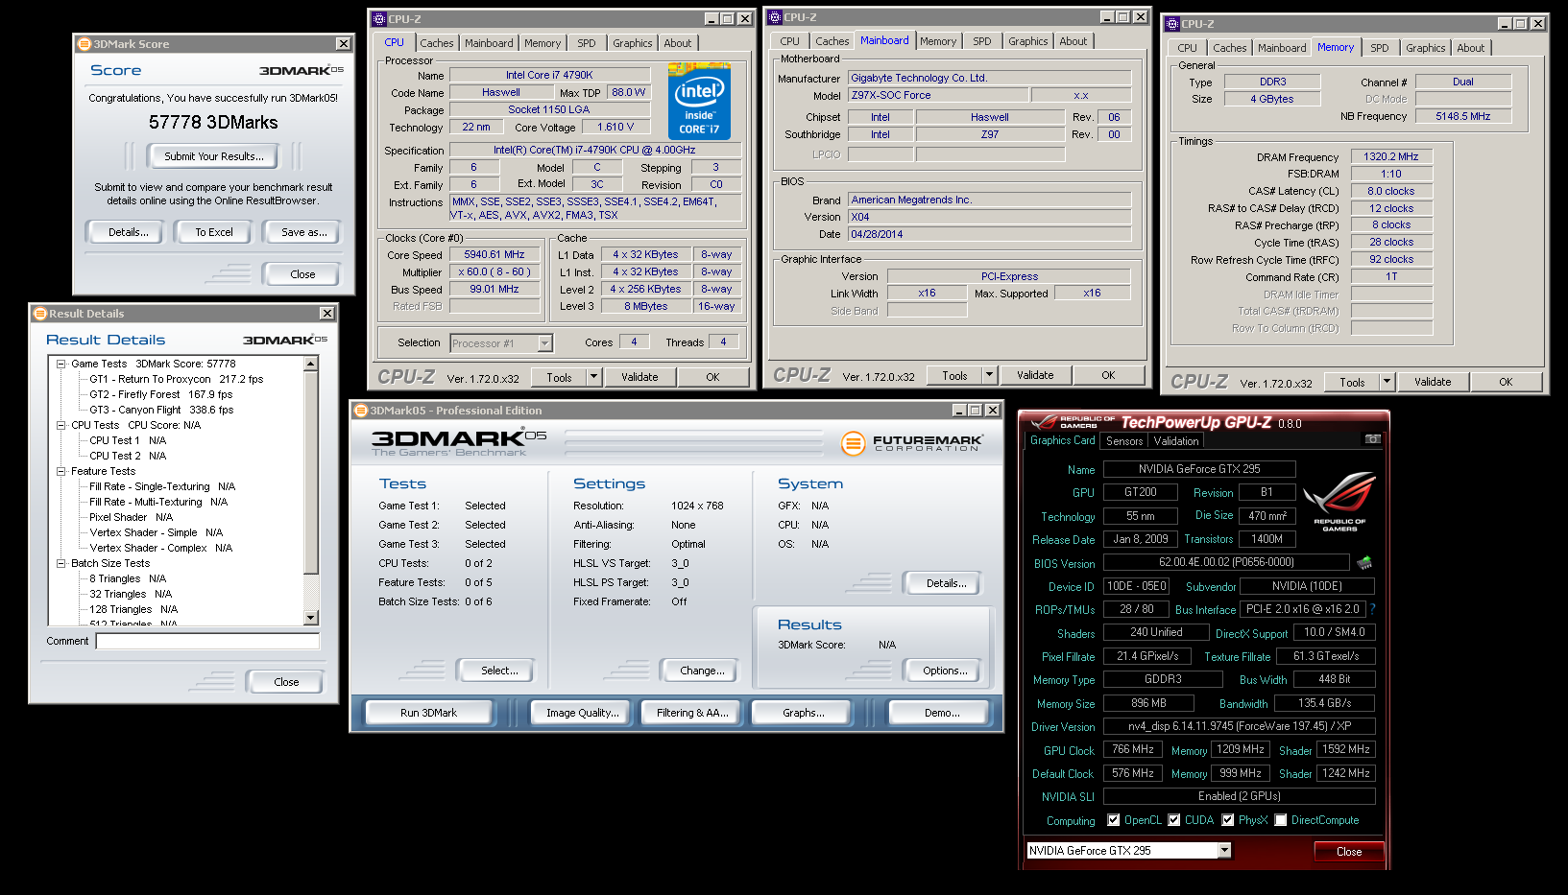
Task: Close the Result Details window with X
Action: (x=327, y=314)
